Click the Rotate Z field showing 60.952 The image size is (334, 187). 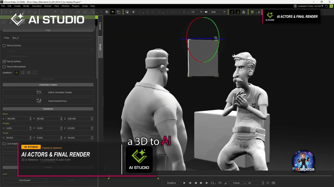[x=79, y=128]
